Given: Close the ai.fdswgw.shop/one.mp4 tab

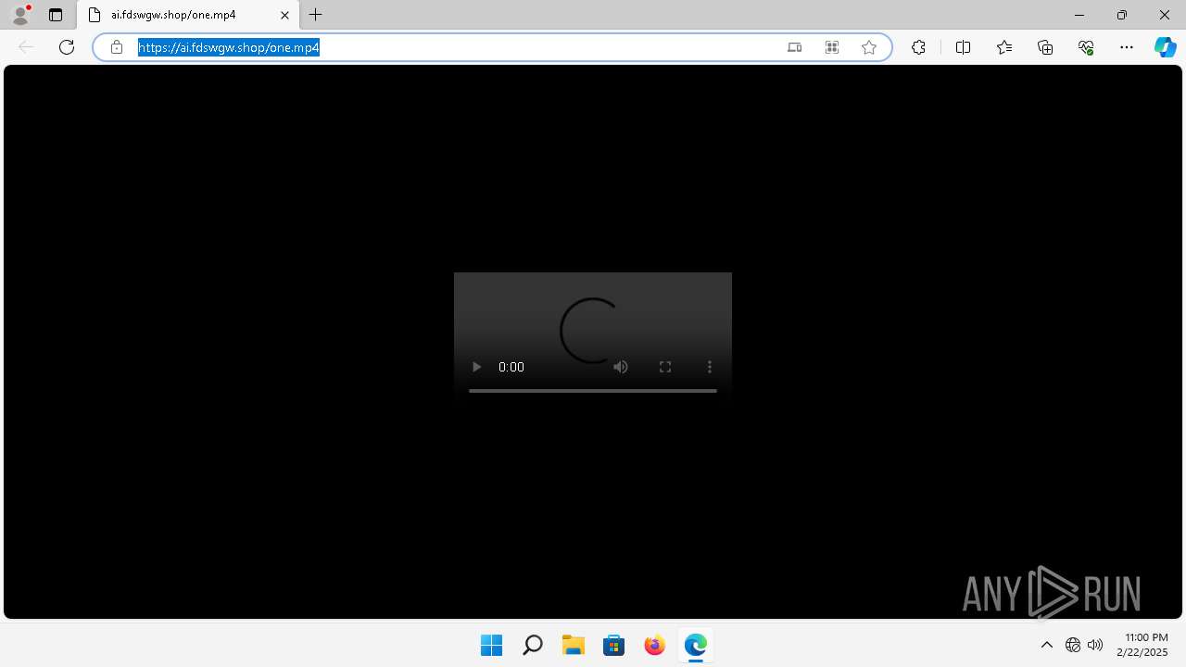Looking at the screenshot, I should (284, 15).
